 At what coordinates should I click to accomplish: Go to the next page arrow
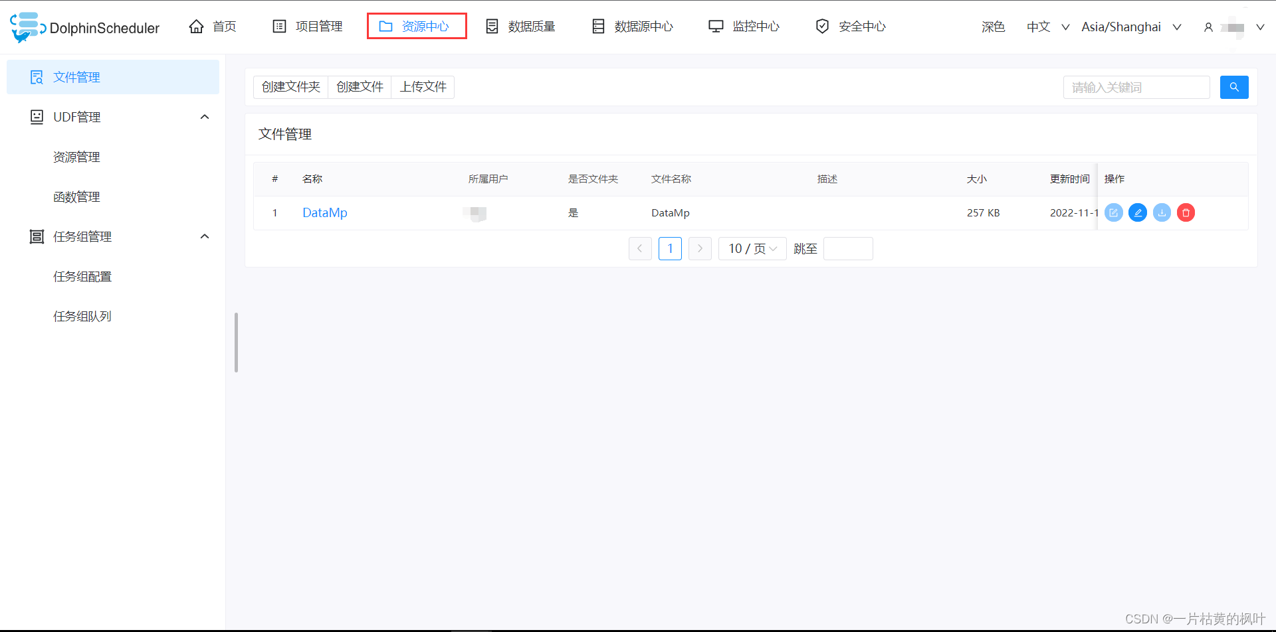pyautogui.click(x=700, y=248)
